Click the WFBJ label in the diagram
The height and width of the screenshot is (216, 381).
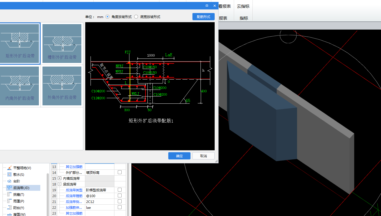[x=119, y=72]
